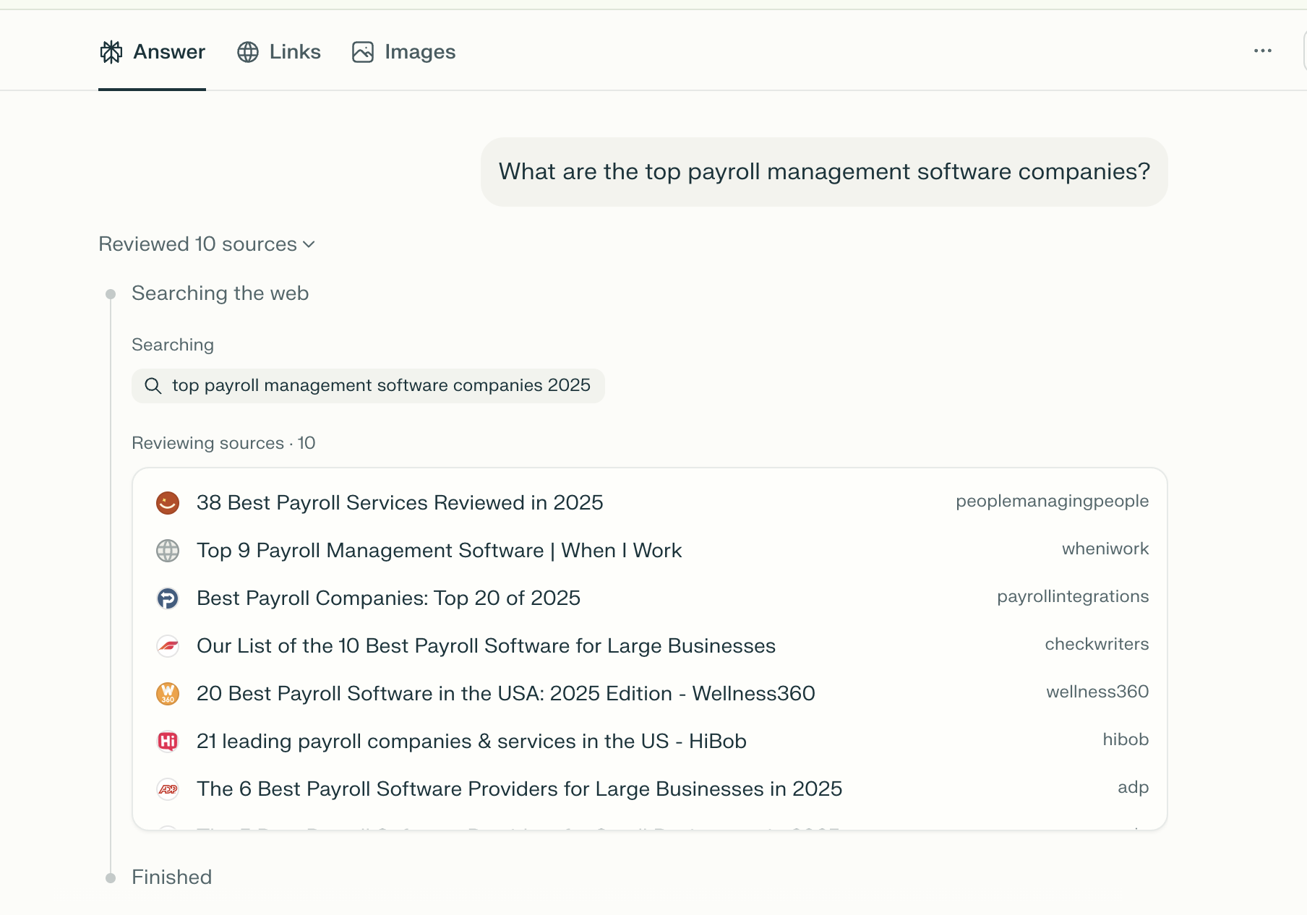
Task: Click the Searching label above the query chip
Action: pos(173,345)
